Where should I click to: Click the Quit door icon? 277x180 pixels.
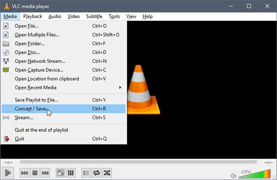pos(7,139)
